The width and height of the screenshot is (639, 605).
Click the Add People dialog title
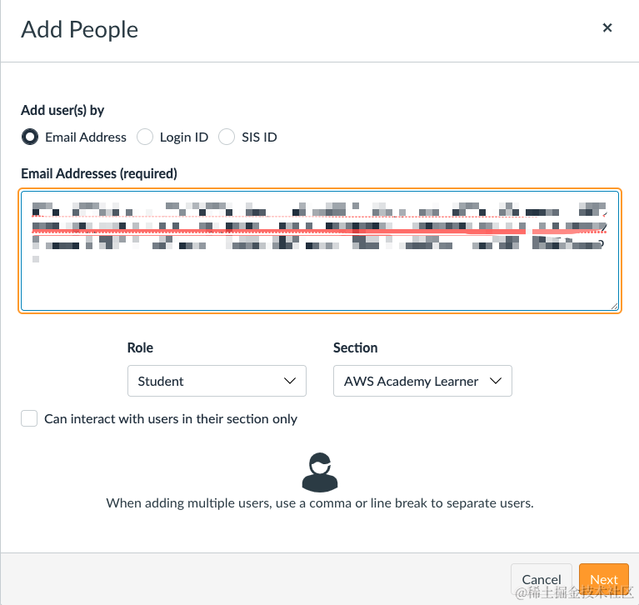click(80, 30)
